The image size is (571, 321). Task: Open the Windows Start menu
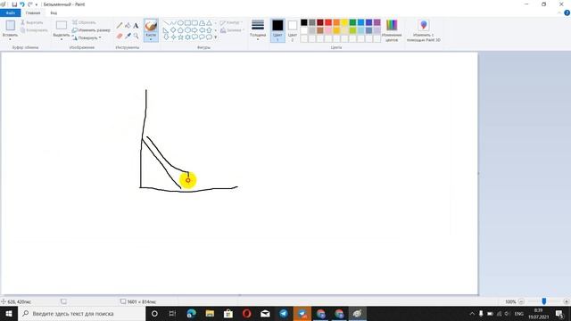[x=9, y=313]
